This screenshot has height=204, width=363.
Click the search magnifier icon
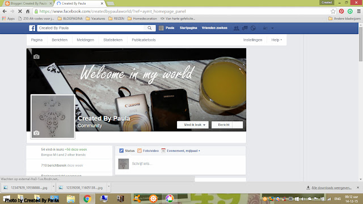coord(150,28)
